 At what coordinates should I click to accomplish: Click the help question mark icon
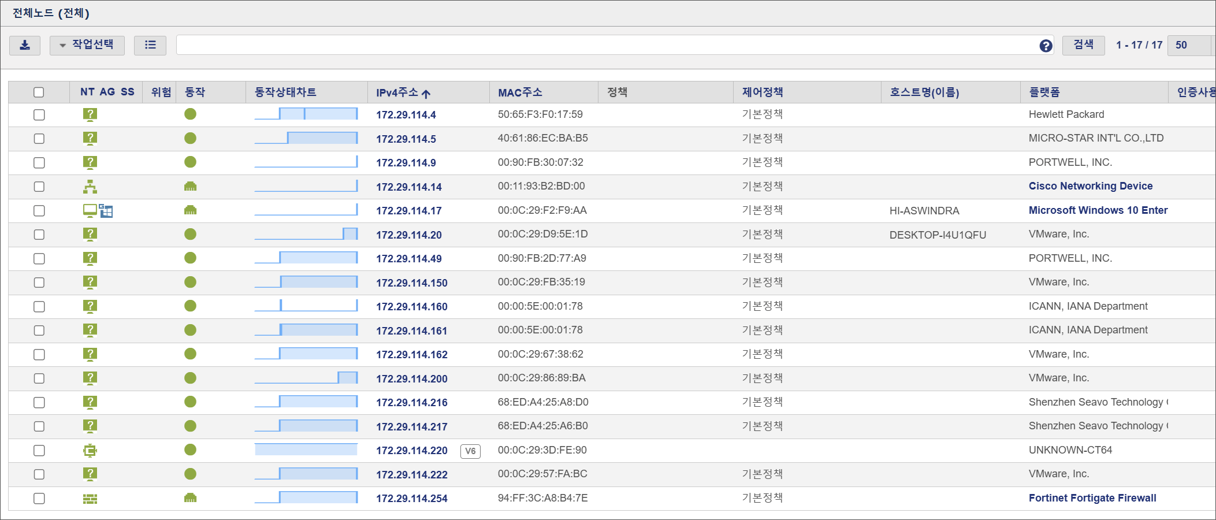pyautogui.click(x=1046, y=46)
